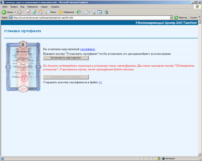Click the Подтвердить установку button

point(66,77)
